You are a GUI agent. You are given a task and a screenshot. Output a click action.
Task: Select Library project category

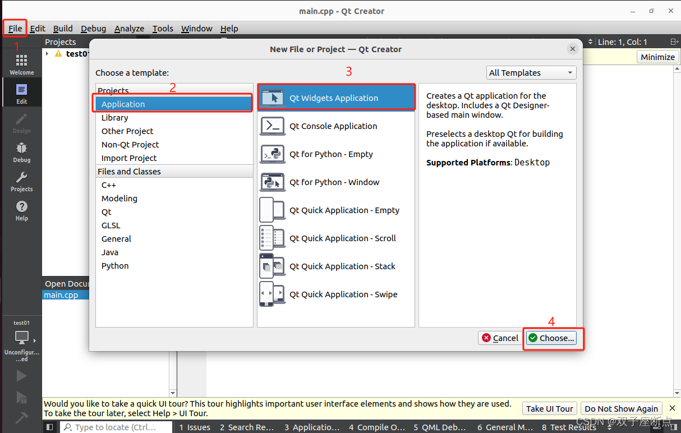coord(174,117)
